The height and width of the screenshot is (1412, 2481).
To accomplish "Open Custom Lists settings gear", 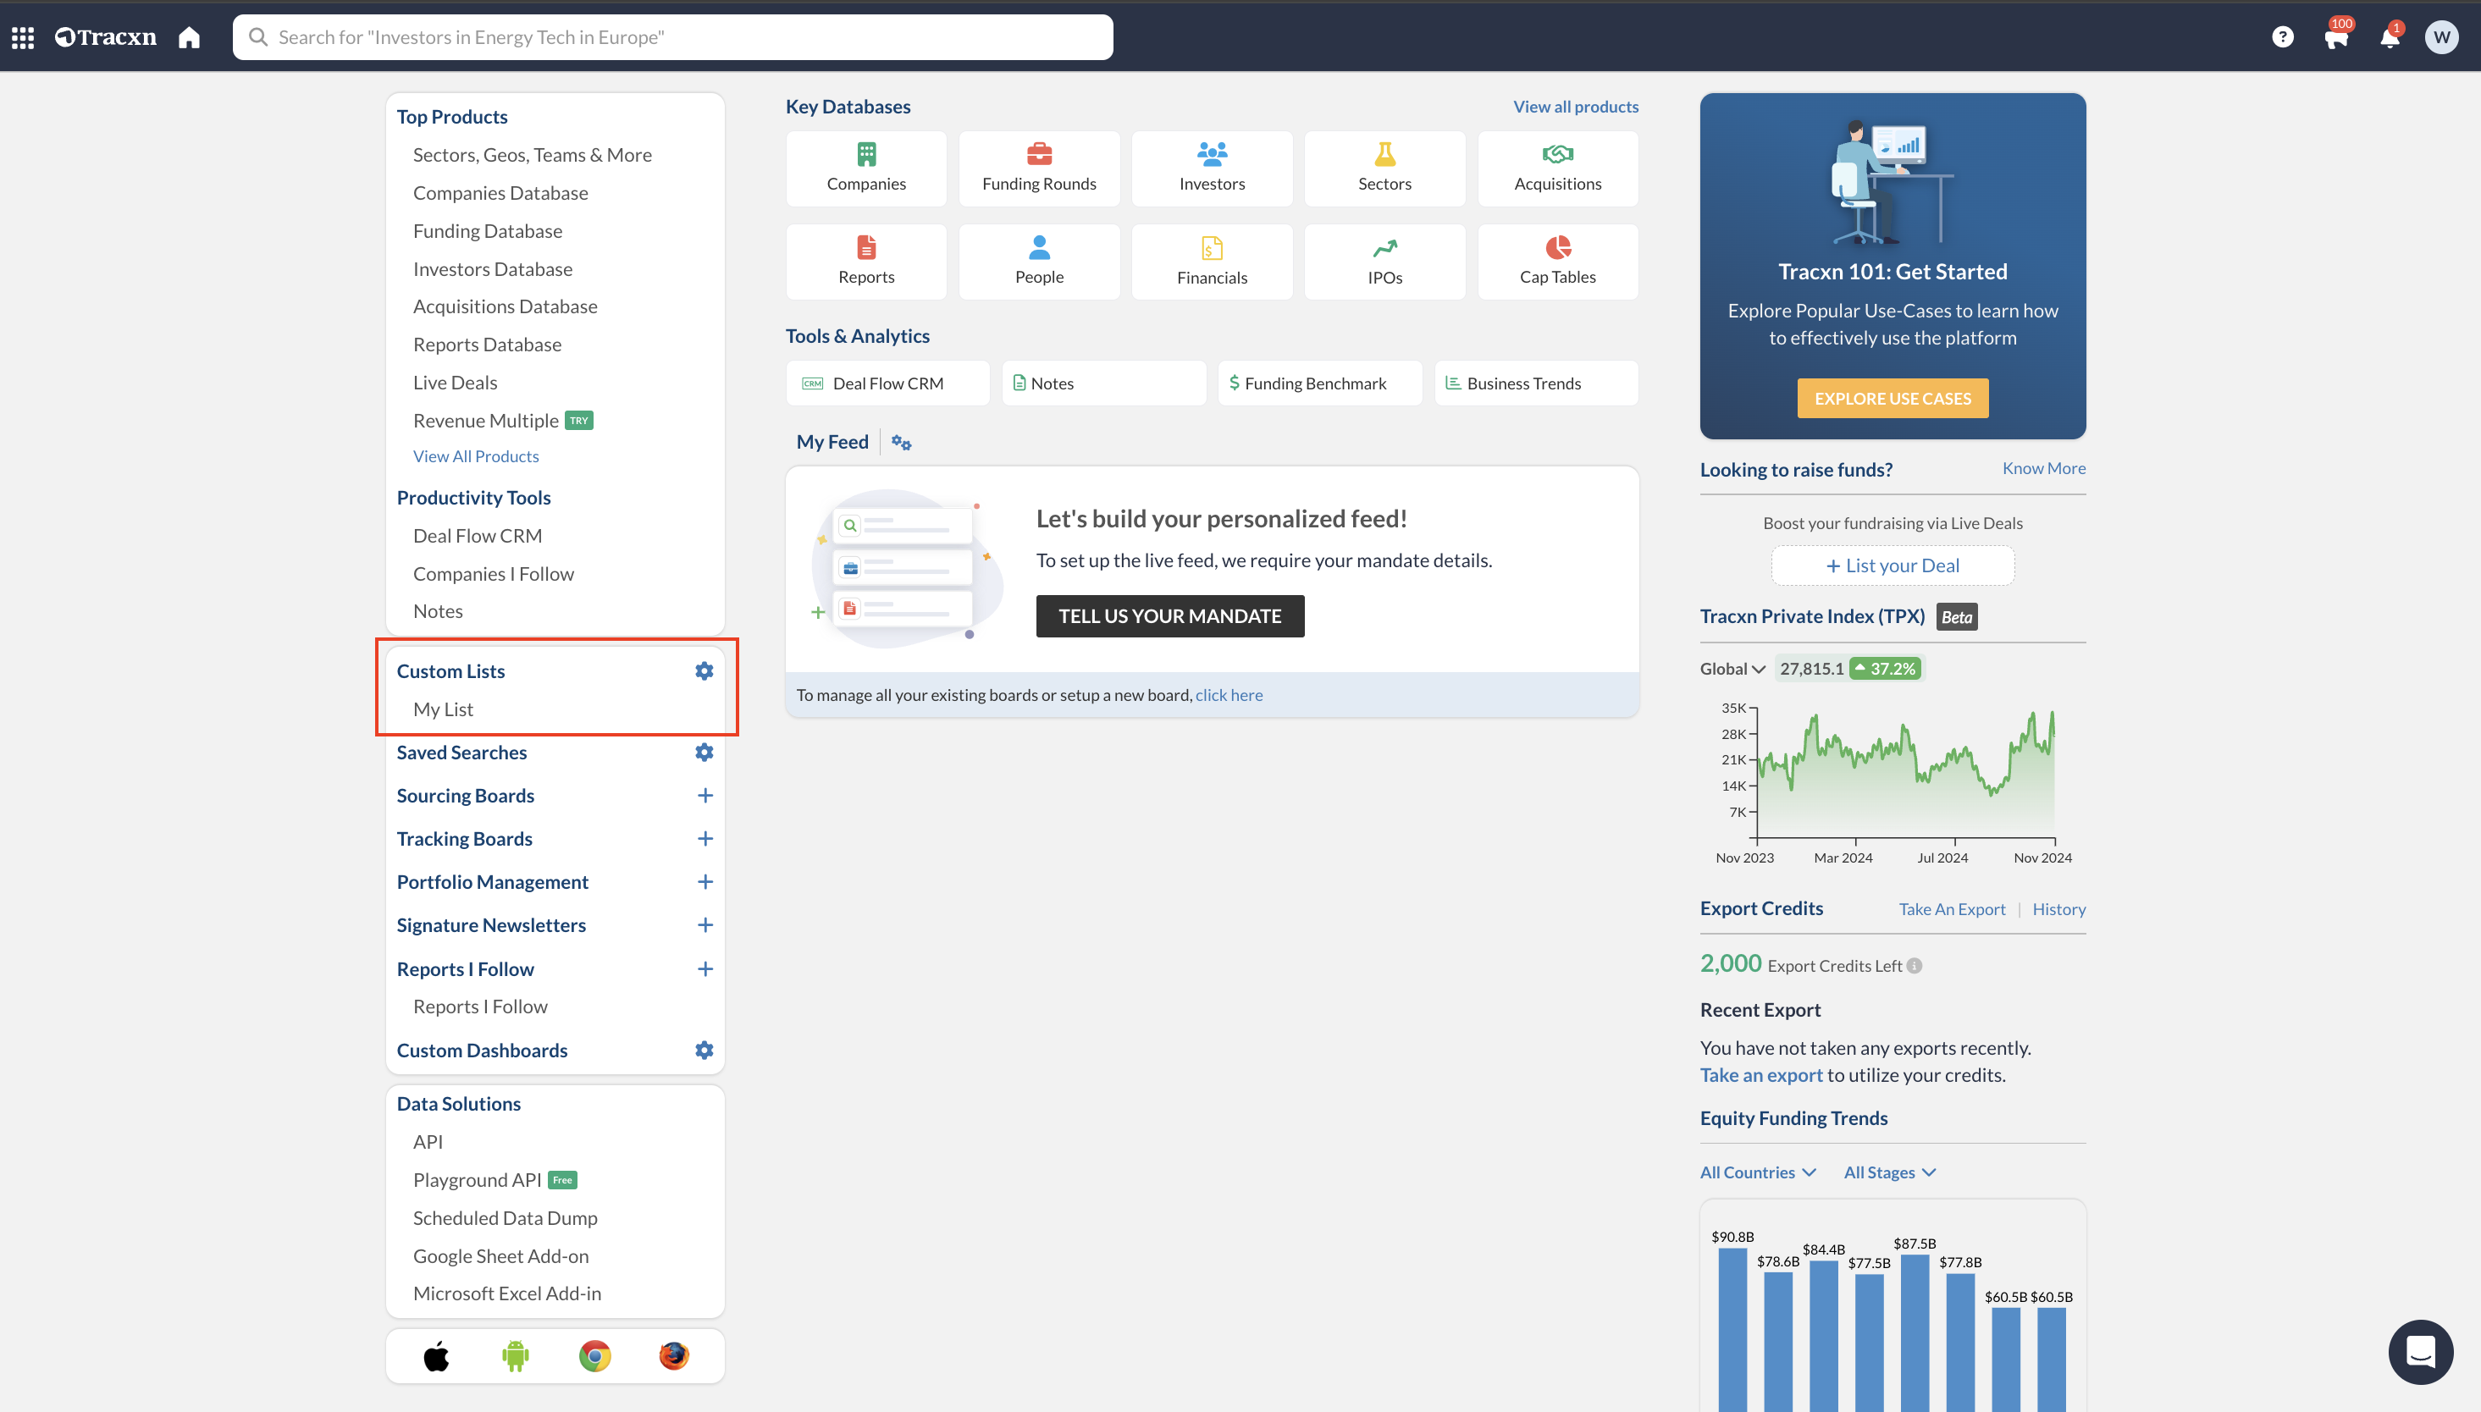I will pyautogui.click(x=705, y=671).
